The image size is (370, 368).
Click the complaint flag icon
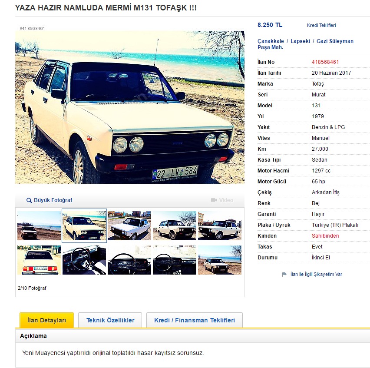284,274
